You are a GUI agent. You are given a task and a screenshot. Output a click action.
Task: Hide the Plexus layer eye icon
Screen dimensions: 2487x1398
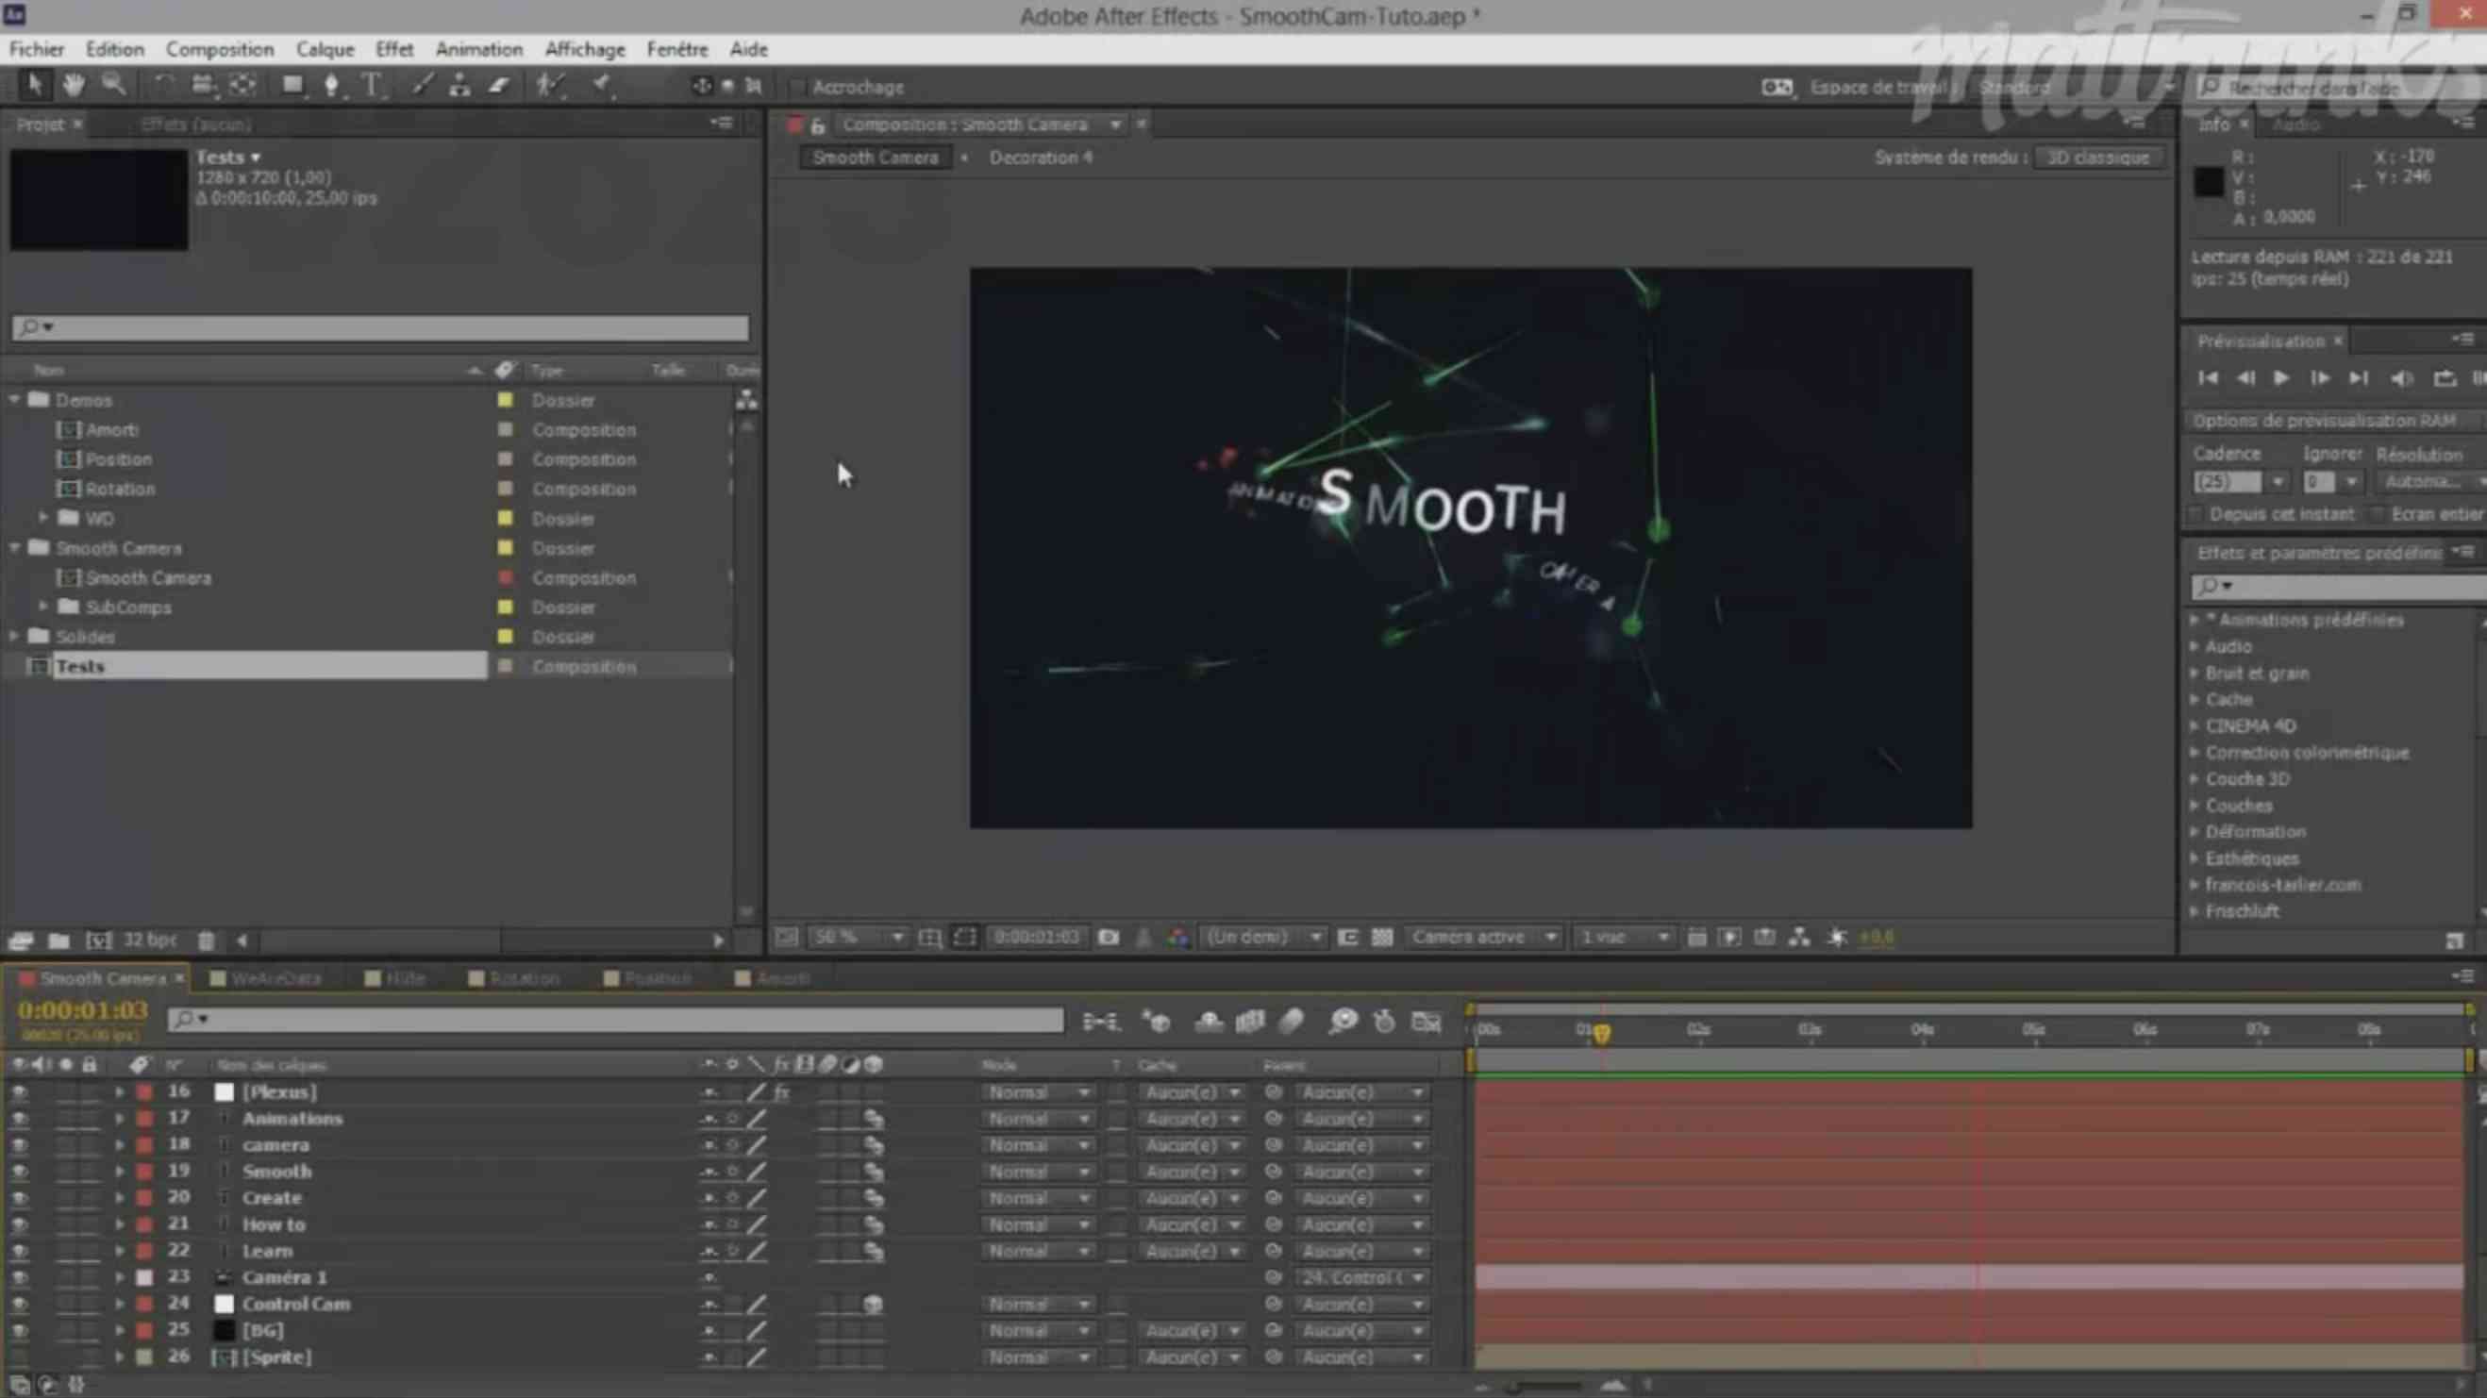(19, 1092)
